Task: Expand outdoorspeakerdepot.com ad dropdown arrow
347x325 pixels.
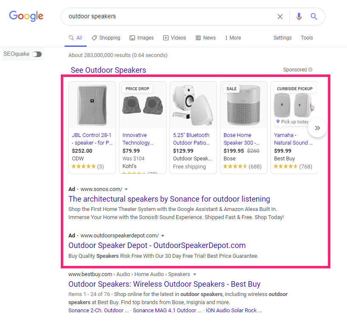Action: point(163,236)
